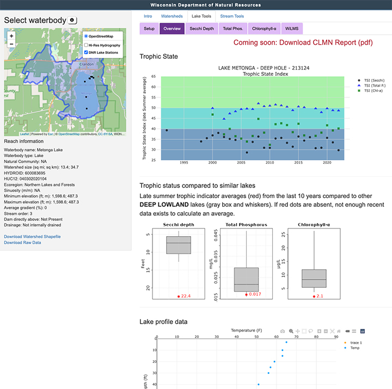
Task: Zoom out on the map
Action: [x=11, y=44]
